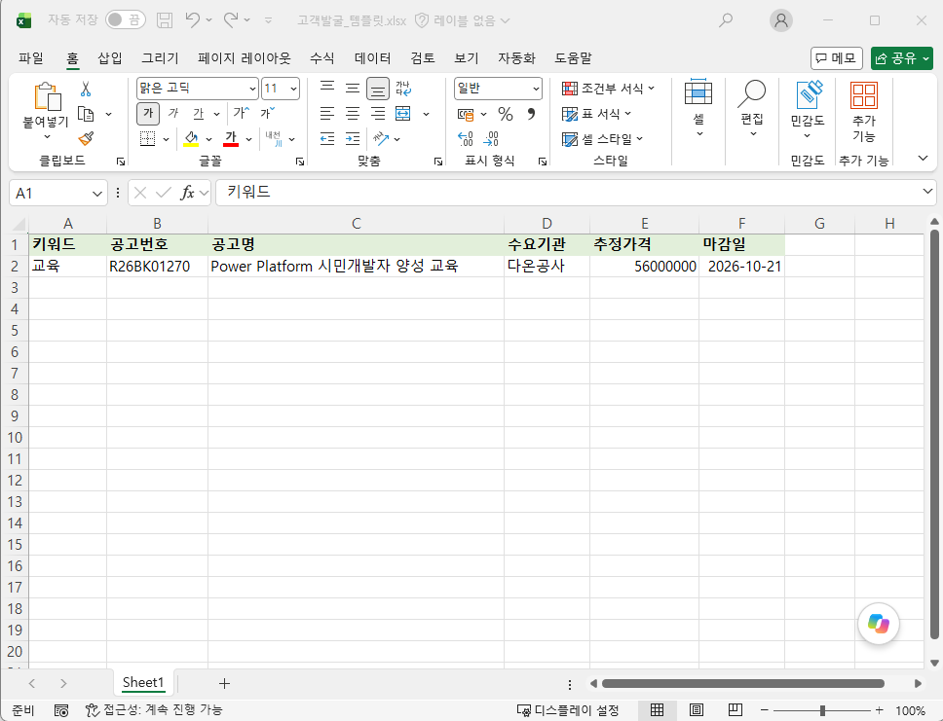The height and width of the screenshot is (721, 943).
Task: Click the decrease decimal icon
Action: pos(491,139)
